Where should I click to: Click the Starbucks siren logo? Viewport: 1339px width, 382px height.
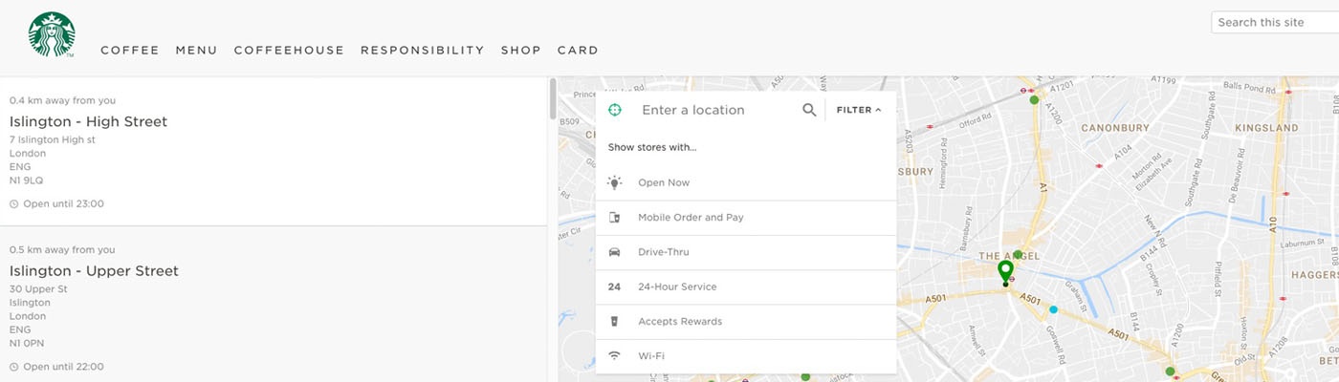coord(52,34)
